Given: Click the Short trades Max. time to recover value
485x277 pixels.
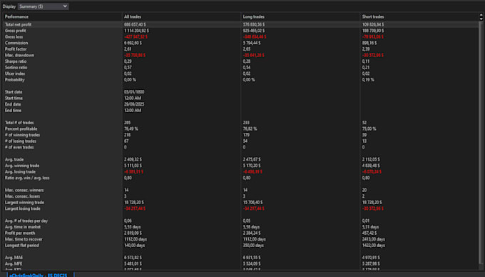Looking at the screenshot, I should click(373, 239).
